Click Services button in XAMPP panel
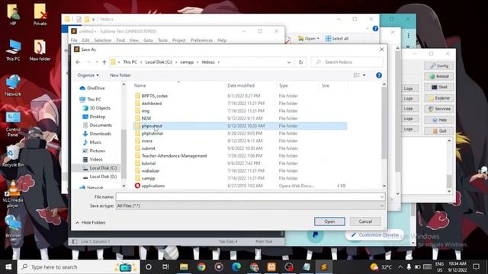 pyautogui.click(x=439, y=109)
